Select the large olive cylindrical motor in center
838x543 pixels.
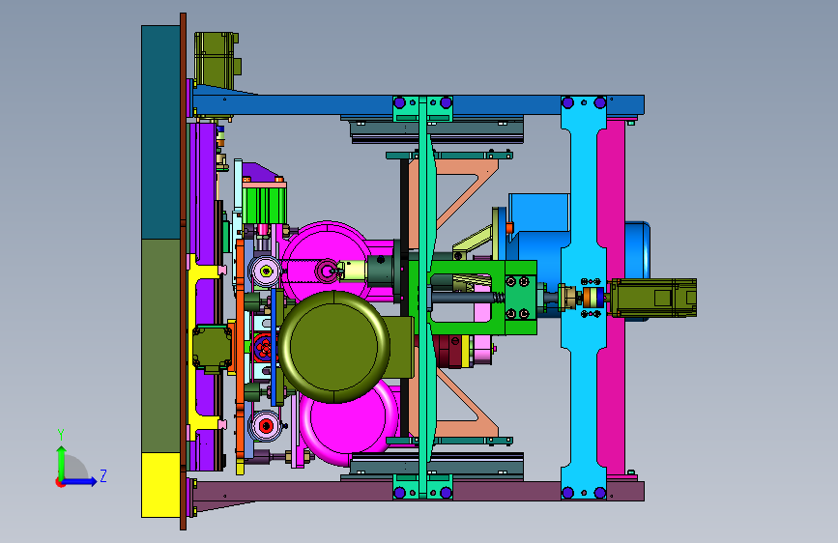click(x=334, y=347)
